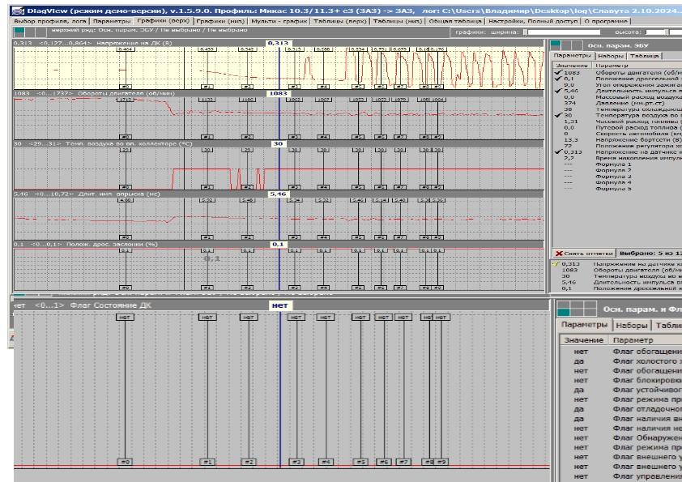Open the 'Общая таблица' tab
The image size is (682, 482).
(455, 21)
